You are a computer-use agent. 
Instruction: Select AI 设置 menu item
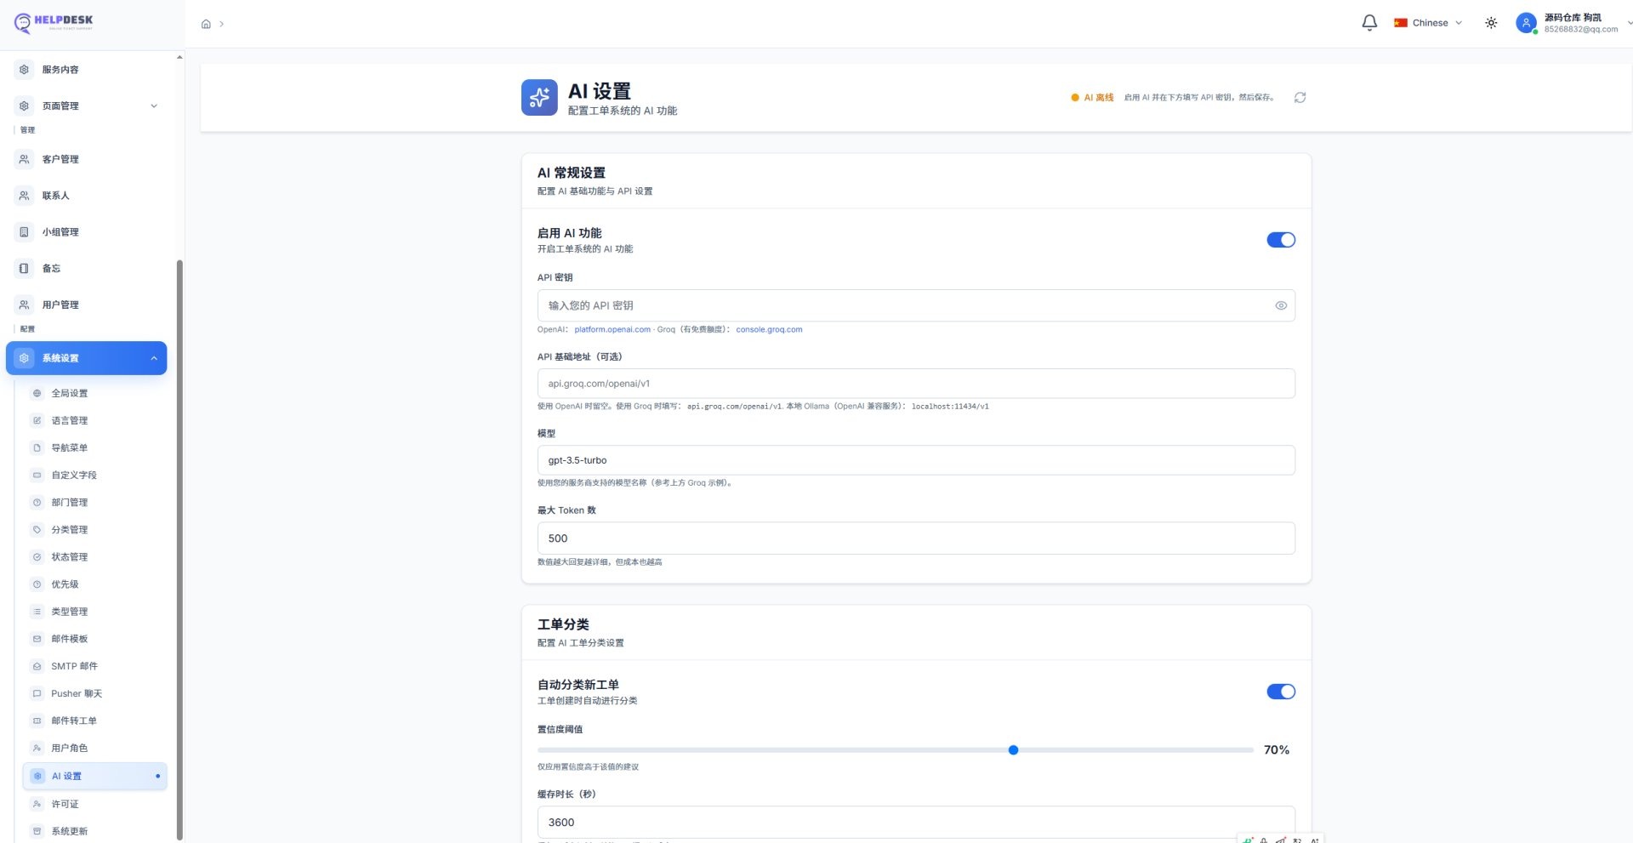point(94,776)
